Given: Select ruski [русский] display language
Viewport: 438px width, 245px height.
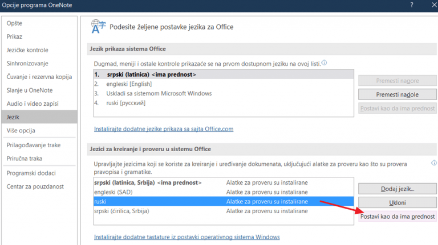Looking at the screenshot, I should [224, 103].
